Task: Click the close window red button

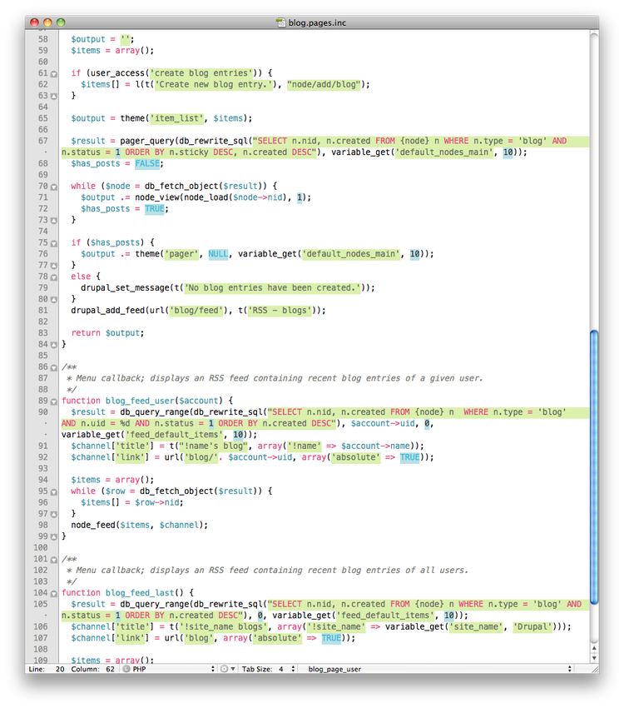Action: [x=34, y=22]
